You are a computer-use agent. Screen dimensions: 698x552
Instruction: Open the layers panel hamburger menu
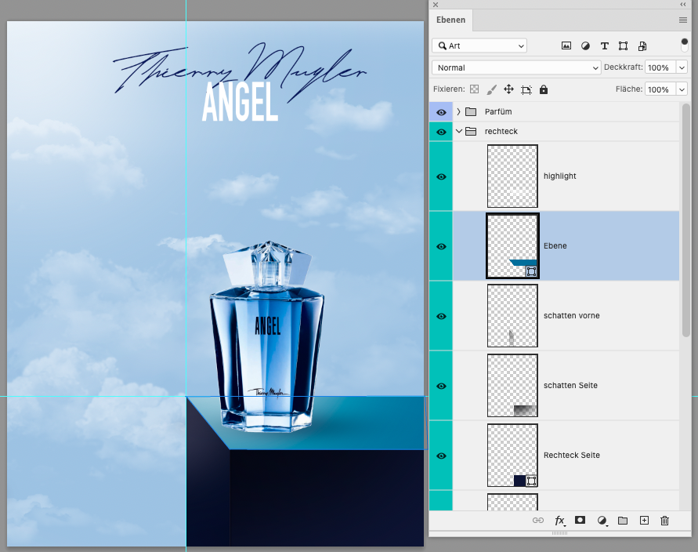point(682,20)
